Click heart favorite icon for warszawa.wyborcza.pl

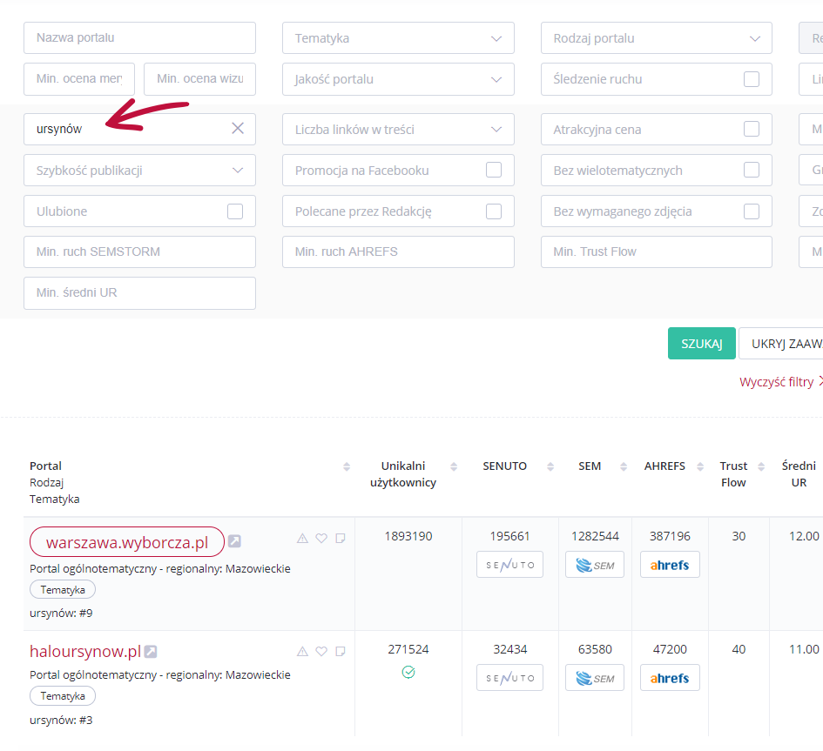pyautogui.click(x=321, y=539)
